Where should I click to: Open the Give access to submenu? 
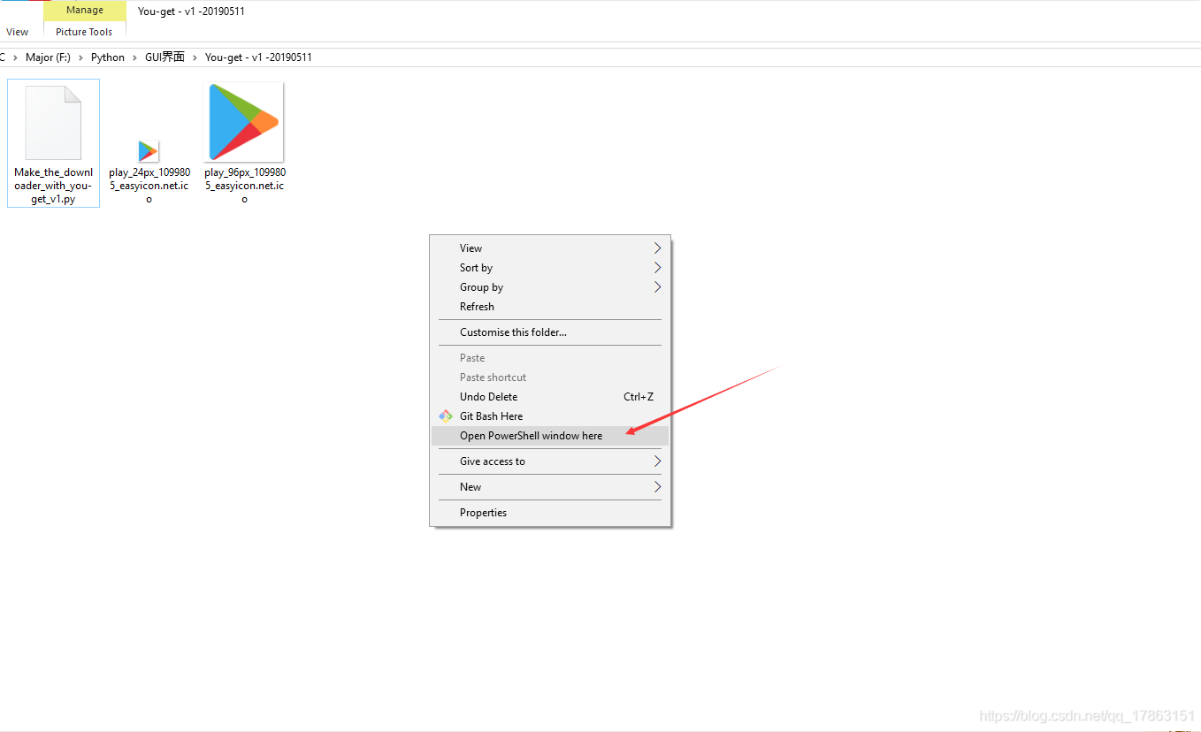pos(550,461)
